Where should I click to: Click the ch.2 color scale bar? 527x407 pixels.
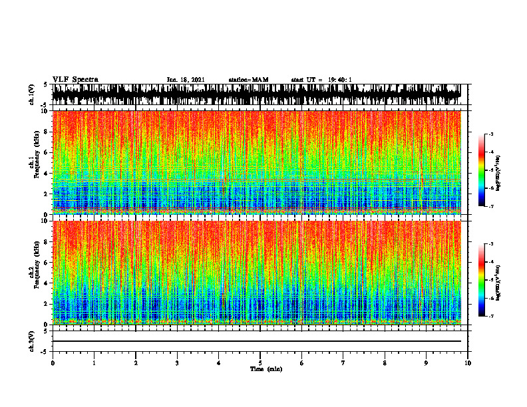(481, 280)
